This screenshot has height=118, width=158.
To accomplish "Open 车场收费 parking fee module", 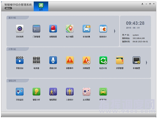I will click(86, 29).
